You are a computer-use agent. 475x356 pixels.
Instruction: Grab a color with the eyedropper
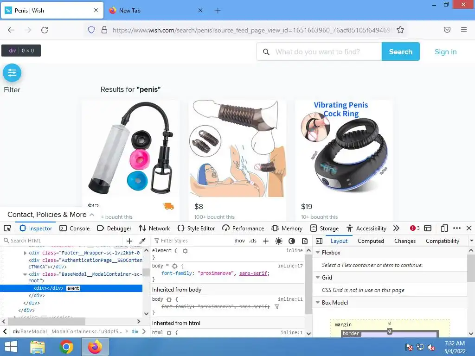142,241
